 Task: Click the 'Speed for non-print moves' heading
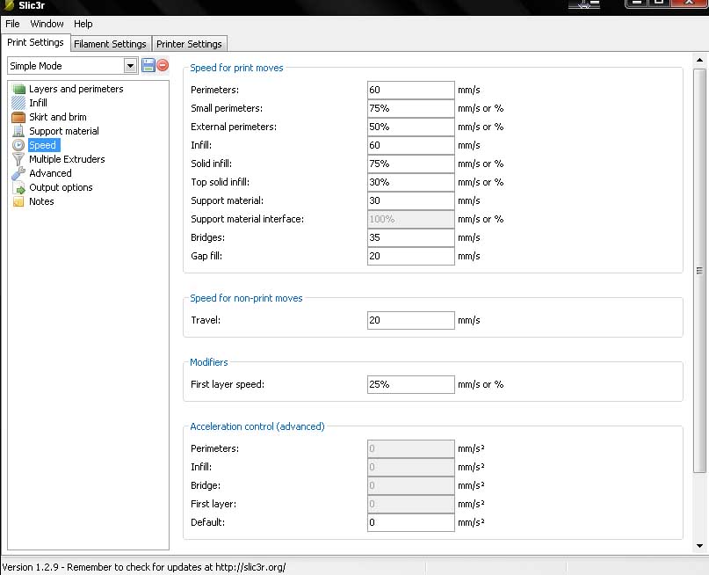pyautogui.click(x=246, y=298)
